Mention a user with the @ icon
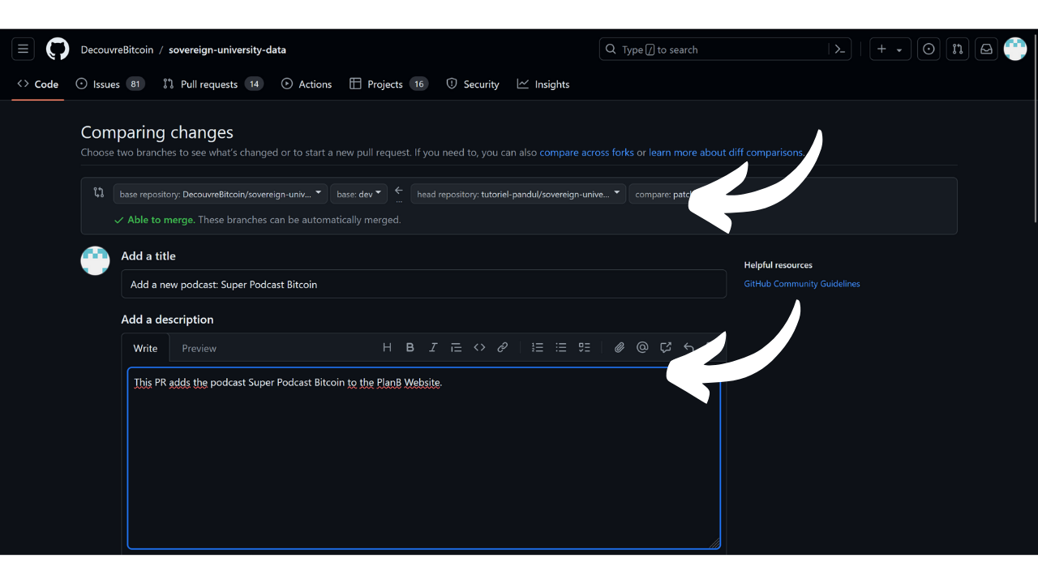Image resolution: width=1038 pixels, height=584 pixels. coord(642,347)
